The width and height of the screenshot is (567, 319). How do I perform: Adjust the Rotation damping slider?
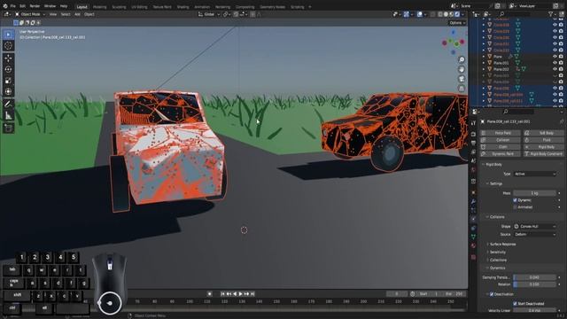[534, 284]
